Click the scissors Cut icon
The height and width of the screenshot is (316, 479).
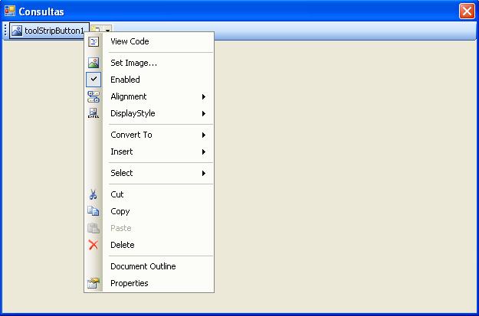[x=94, y=194]
